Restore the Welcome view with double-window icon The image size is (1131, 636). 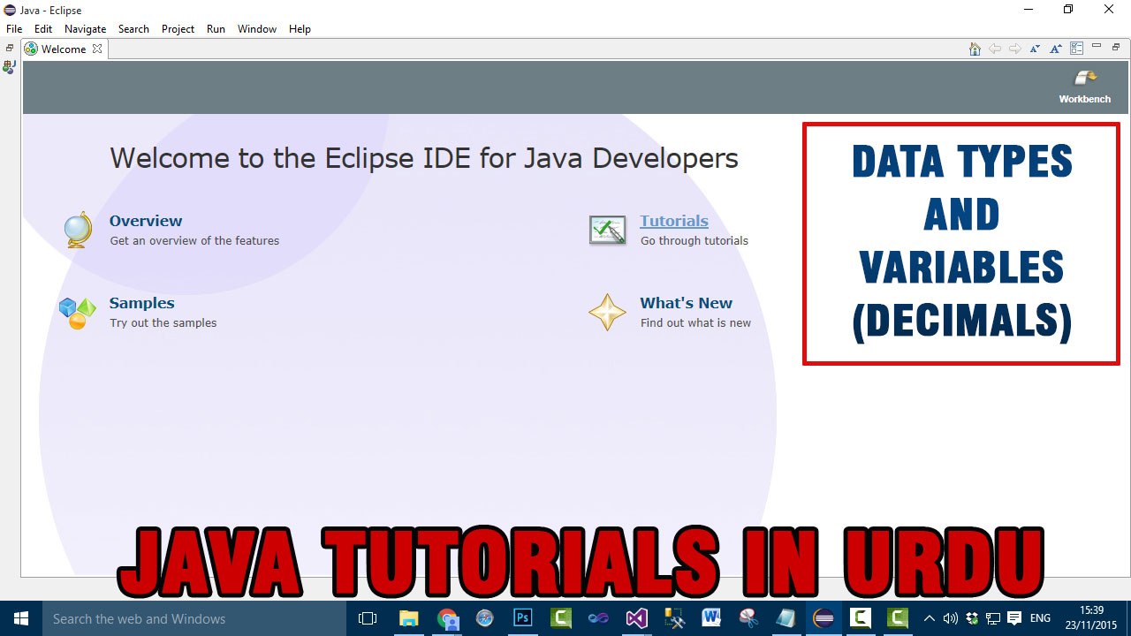click(1116, 46)
